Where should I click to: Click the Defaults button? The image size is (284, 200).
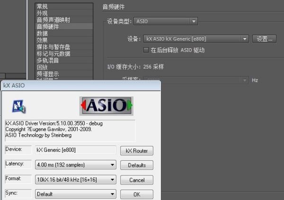point(137,165)
